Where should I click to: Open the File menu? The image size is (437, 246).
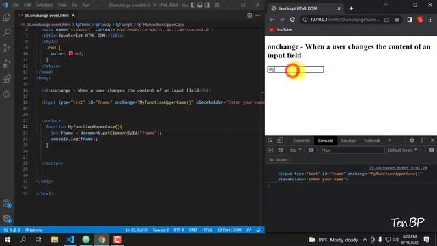pyautogui.click(x=16, y=5)
